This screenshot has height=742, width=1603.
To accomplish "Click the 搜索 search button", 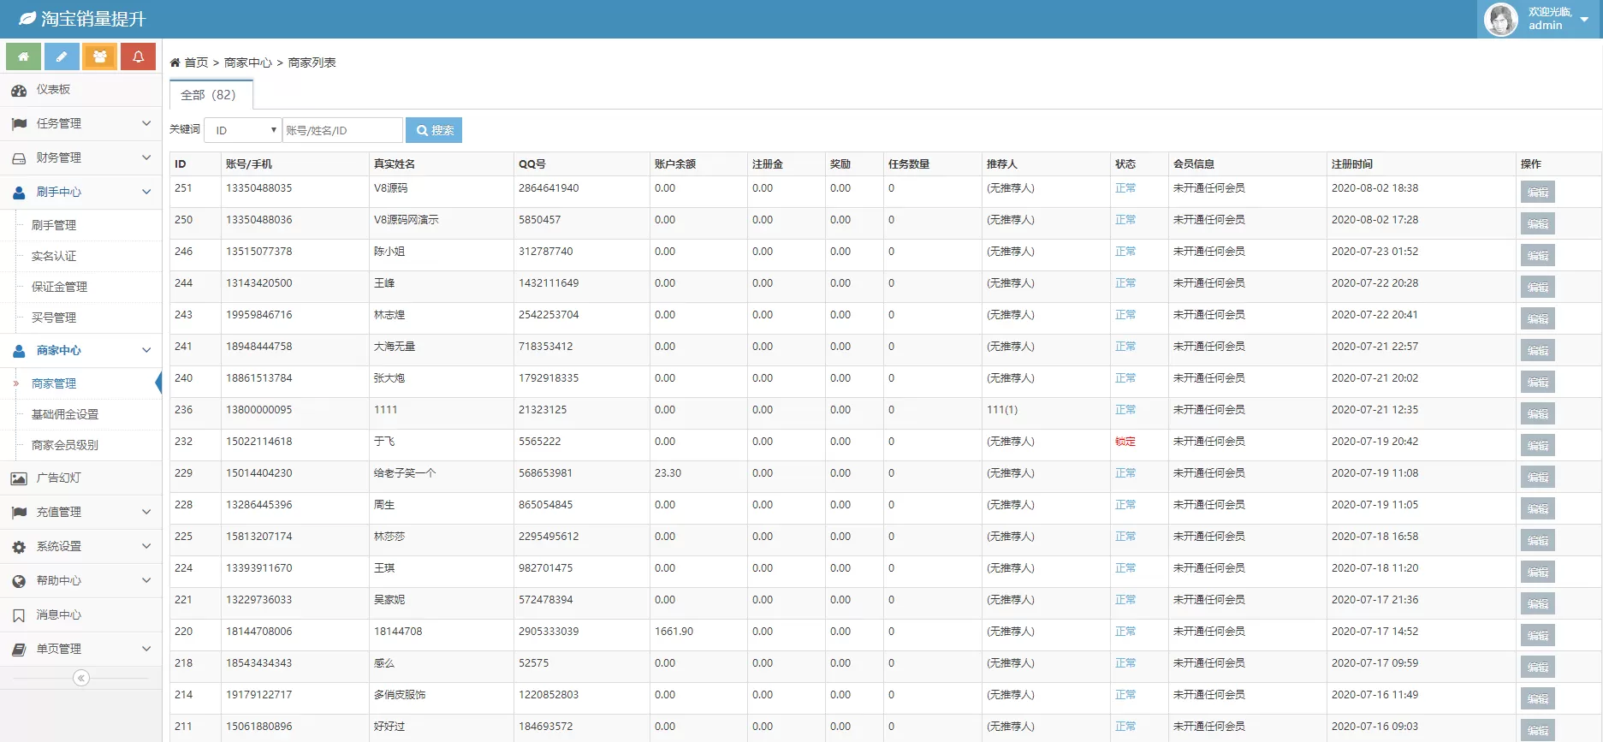I will [434, 130].
